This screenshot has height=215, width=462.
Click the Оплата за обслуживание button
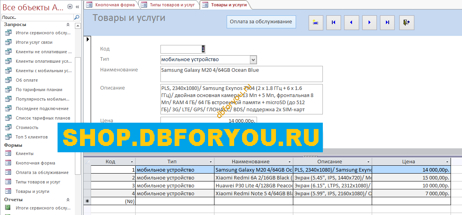(x=261, y=22)
